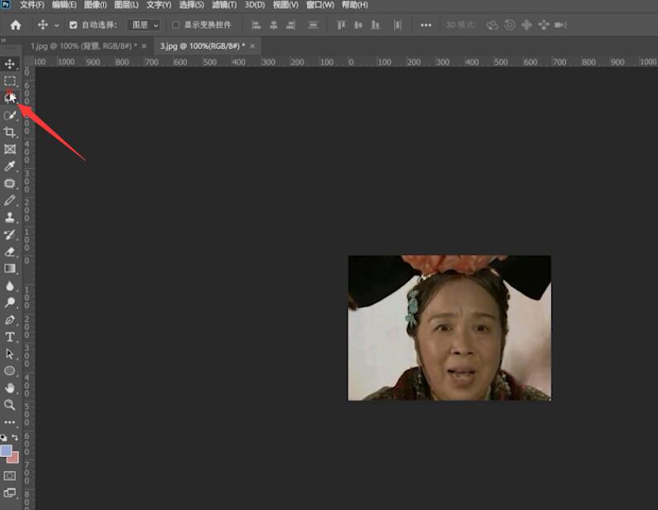
Task: Align bottom edges
Action: pyautogui.click(x=376, y=25)
